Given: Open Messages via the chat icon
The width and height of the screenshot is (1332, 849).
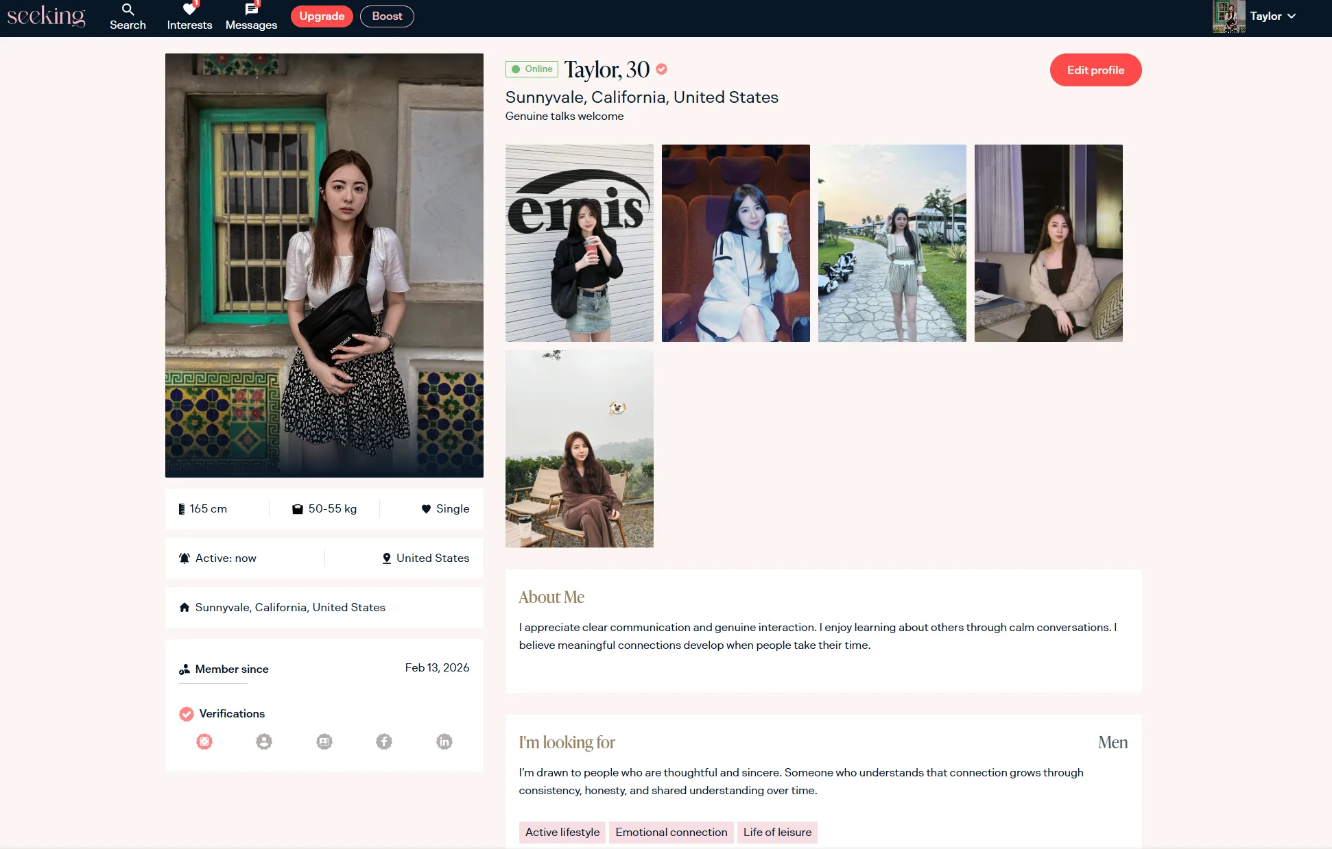Looking at the screenshot, I should 251,10.
